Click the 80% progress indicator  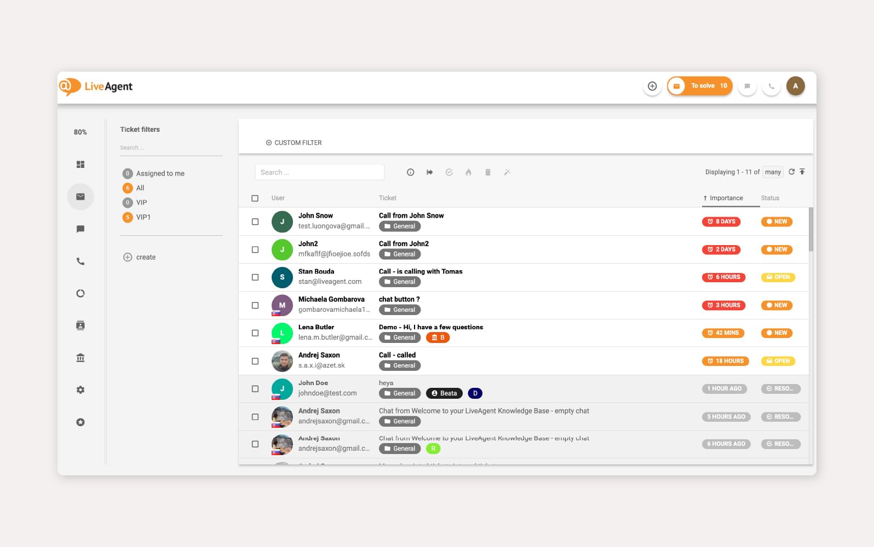[x=81, y=132]
